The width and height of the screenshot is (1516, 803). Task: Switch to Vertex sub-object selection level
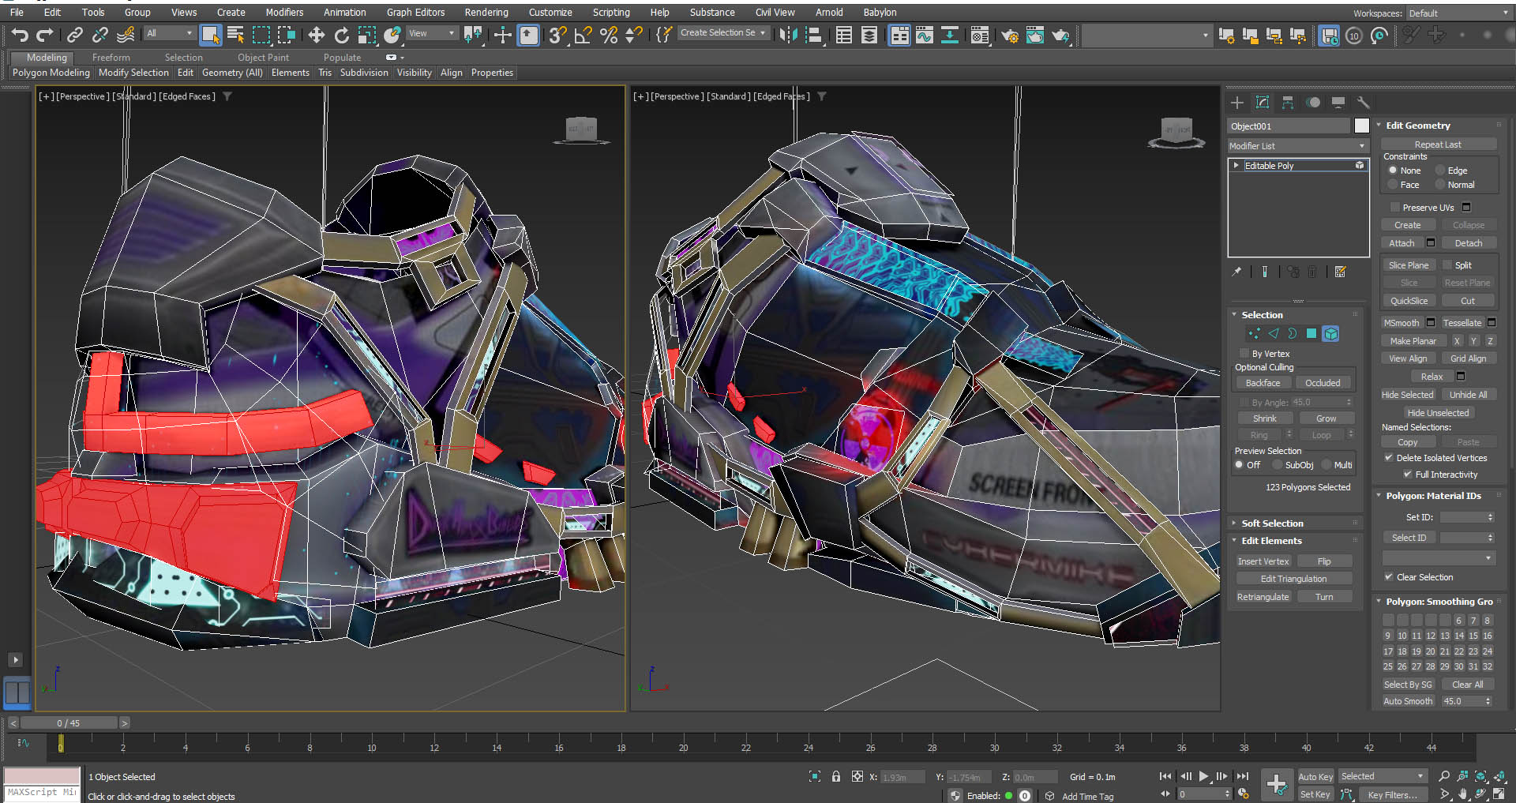(1254, 334)
